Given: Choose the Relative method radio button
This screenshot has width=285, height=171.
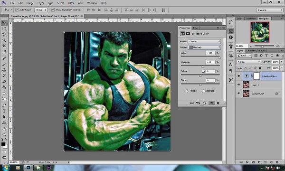Looking at the screenshot, I should [187, 91].
